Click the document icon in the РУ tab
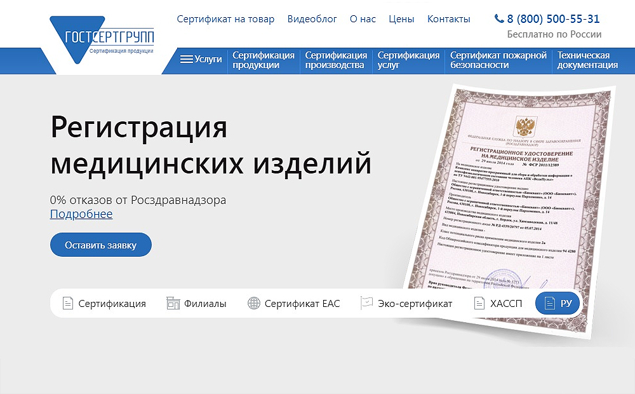The width and height of the screenshot is (635, 394). click(x=549, y=303)
